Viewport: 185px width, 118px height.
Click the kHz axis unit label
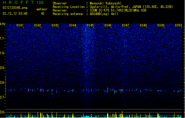tap(3, 24)
